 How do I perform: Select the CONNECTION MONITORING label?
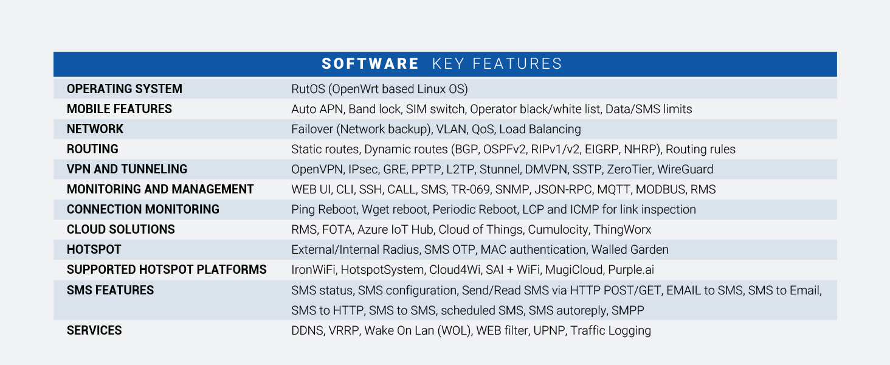[143, 209]
